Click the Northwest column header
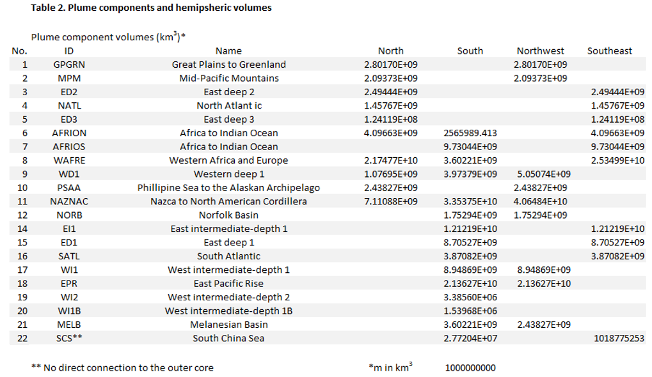Viewport: 652px width, 377px height. (x=540, y=51)
